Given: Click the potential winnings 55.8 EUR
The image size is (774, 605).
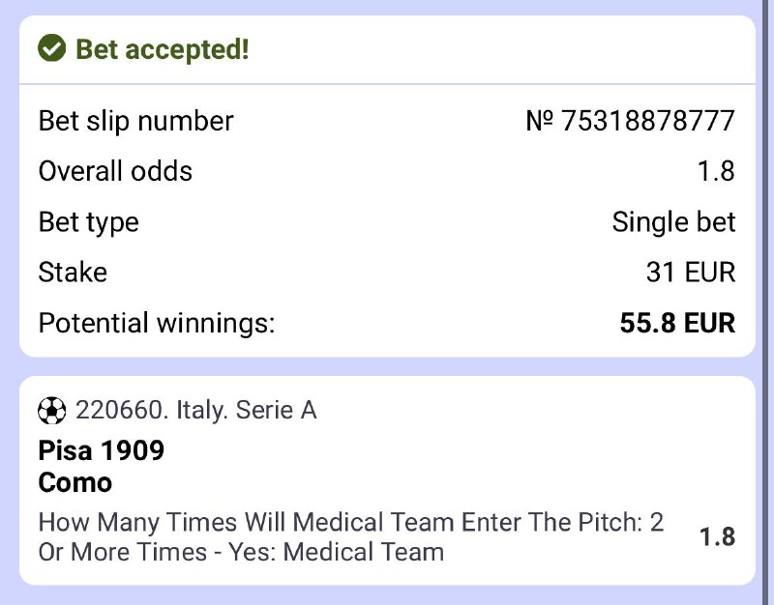Looking at the screenshot, I should (x=677, y=323).
